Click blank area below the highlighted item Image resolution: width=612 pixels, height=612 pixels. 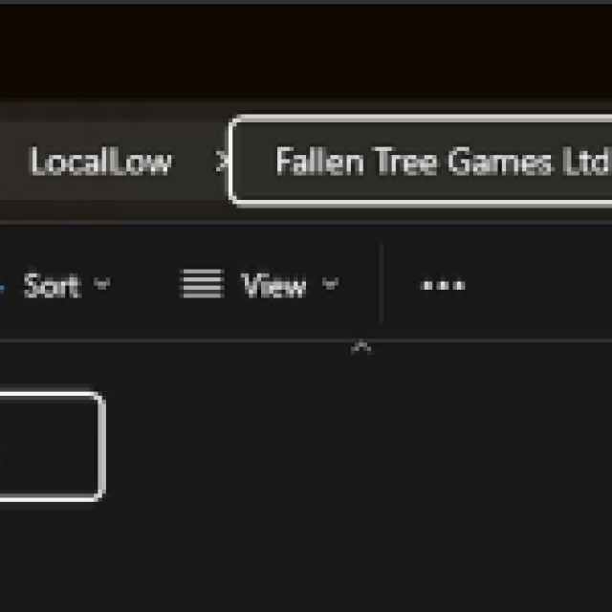pyautogui.click(x=53, y=555)
